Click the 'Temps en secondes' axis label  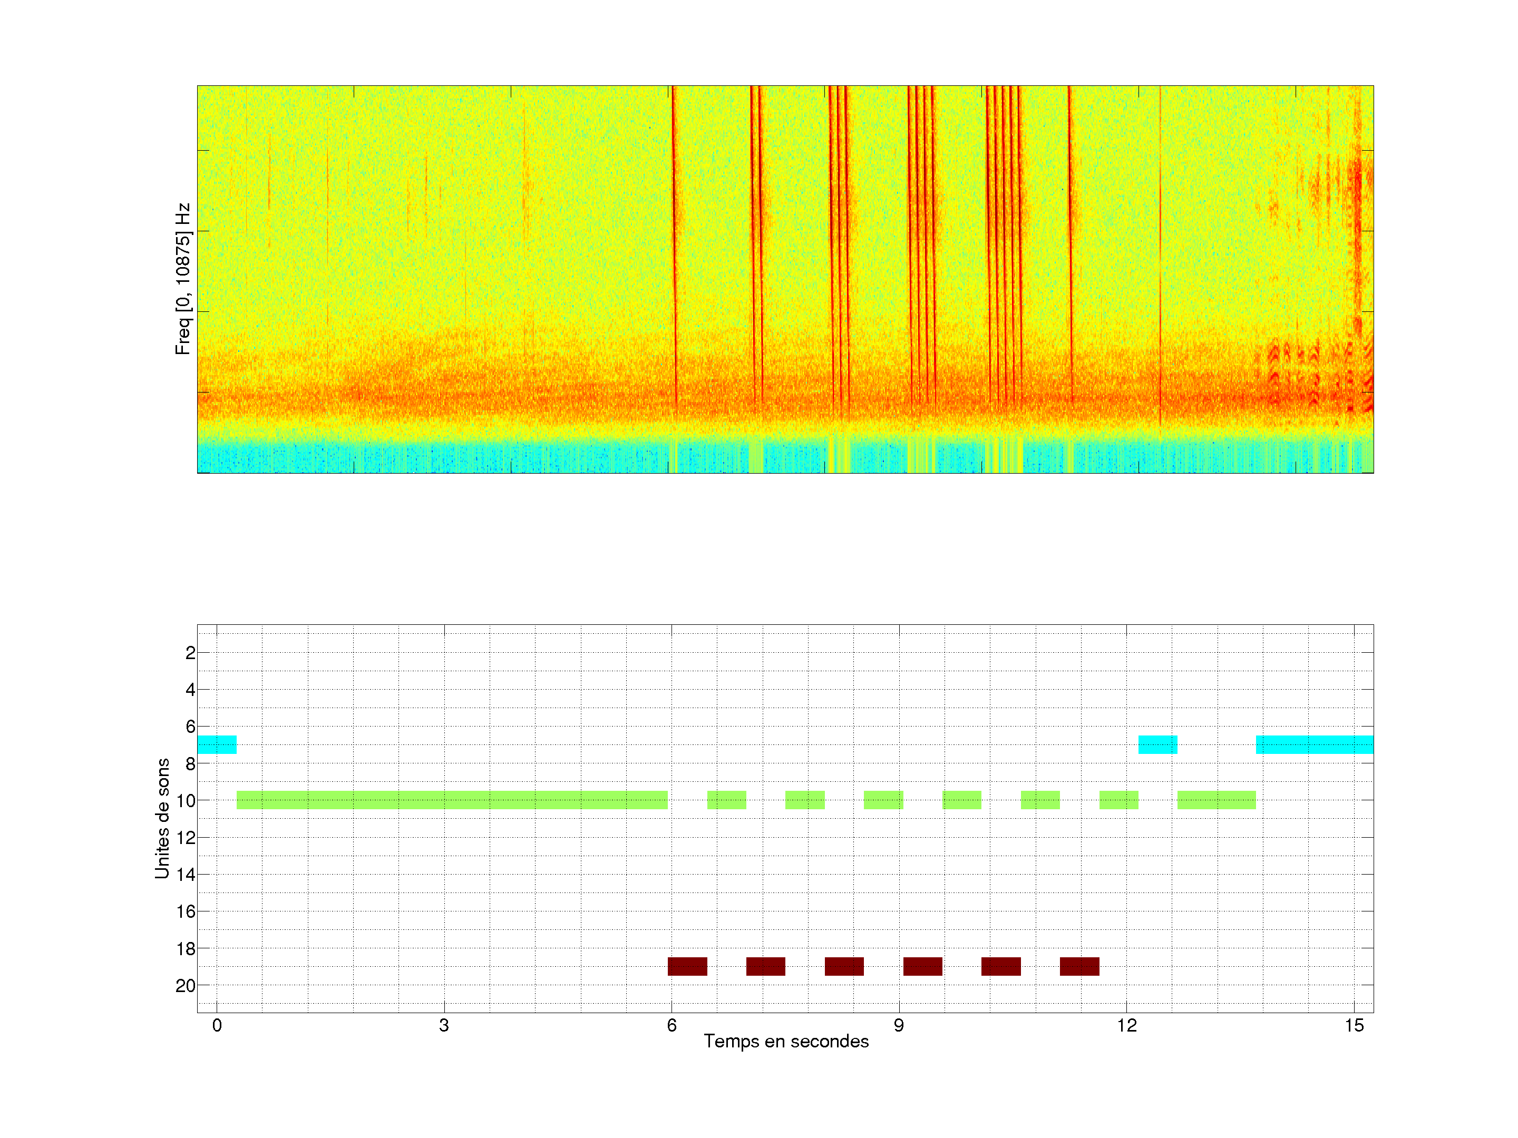tap(786, 1041)
